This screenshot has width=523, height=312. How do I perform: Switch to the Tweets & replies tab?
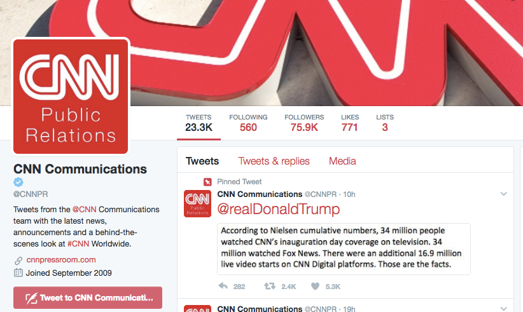coord(274,161)
